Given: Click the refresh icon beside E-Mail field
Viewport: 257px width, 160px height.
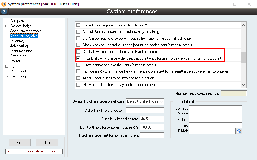Looking at the screenshot, I should tap(239, 131).
